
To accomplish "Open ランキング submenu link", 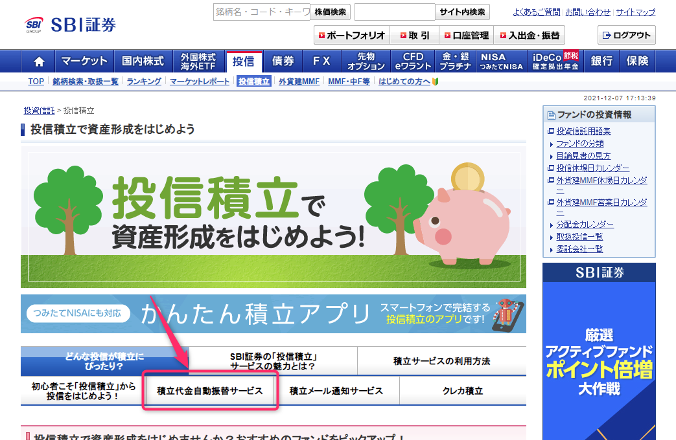I will [x=144, y=82].
